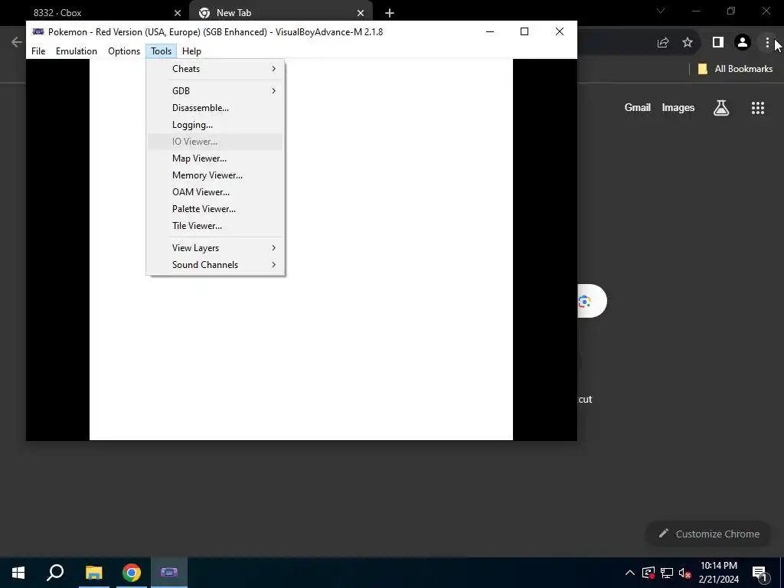Open the Windows Start menu
784x588 pixels.
coord(18,573)
